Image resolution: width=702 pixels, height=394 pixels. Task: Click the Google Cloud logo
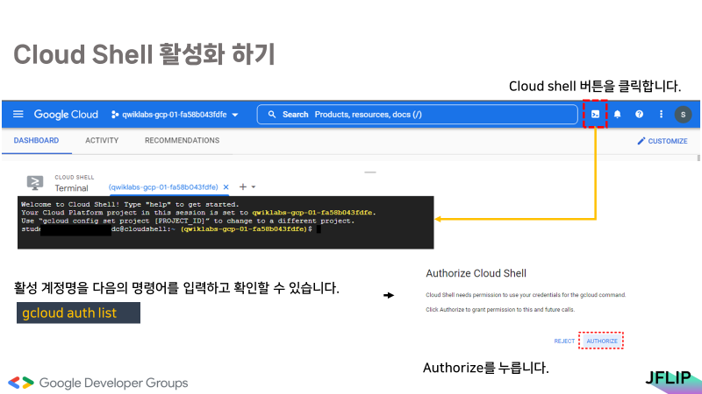click(66, 115)
